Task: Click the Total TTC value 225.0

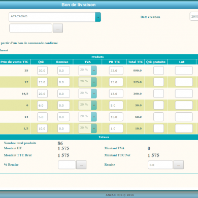Action: (138, 82)
